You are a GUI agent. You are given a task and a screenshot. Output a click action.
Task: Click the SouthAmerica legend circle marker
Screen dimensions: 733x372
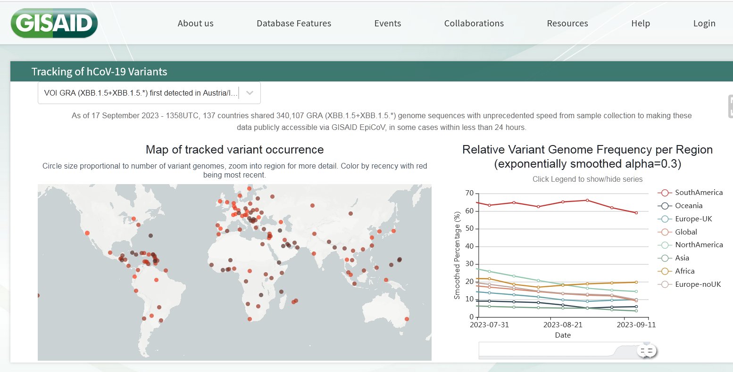click(665, 193)
